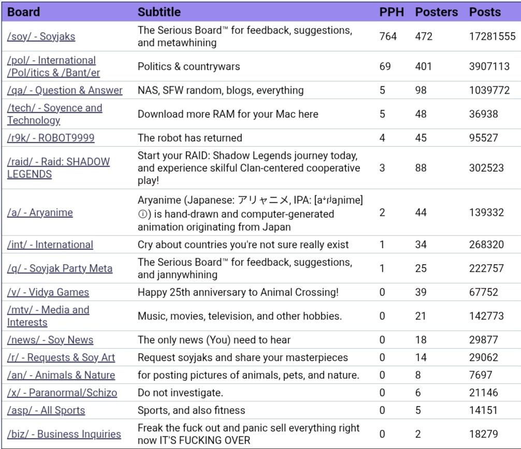
Task: Open /raid/ - Raid: SHADOW LEGENDS board
Action: click(x=59, y=168)
